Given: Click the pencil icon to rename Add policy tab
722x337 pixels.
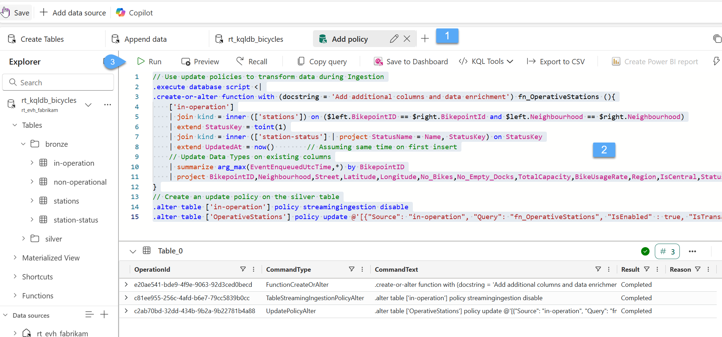Looking at the screenshot, I should click(394, 39).
